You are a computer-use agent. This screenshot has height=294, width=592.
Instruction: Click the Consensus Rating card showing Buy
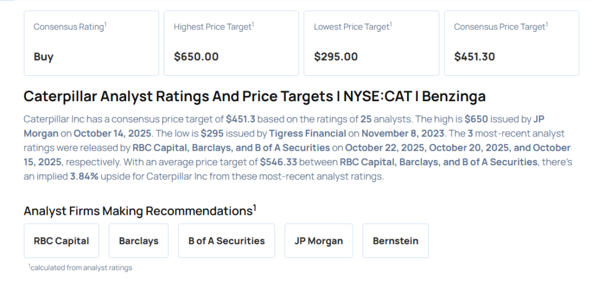pyautogui.click(x=91, y=43)
